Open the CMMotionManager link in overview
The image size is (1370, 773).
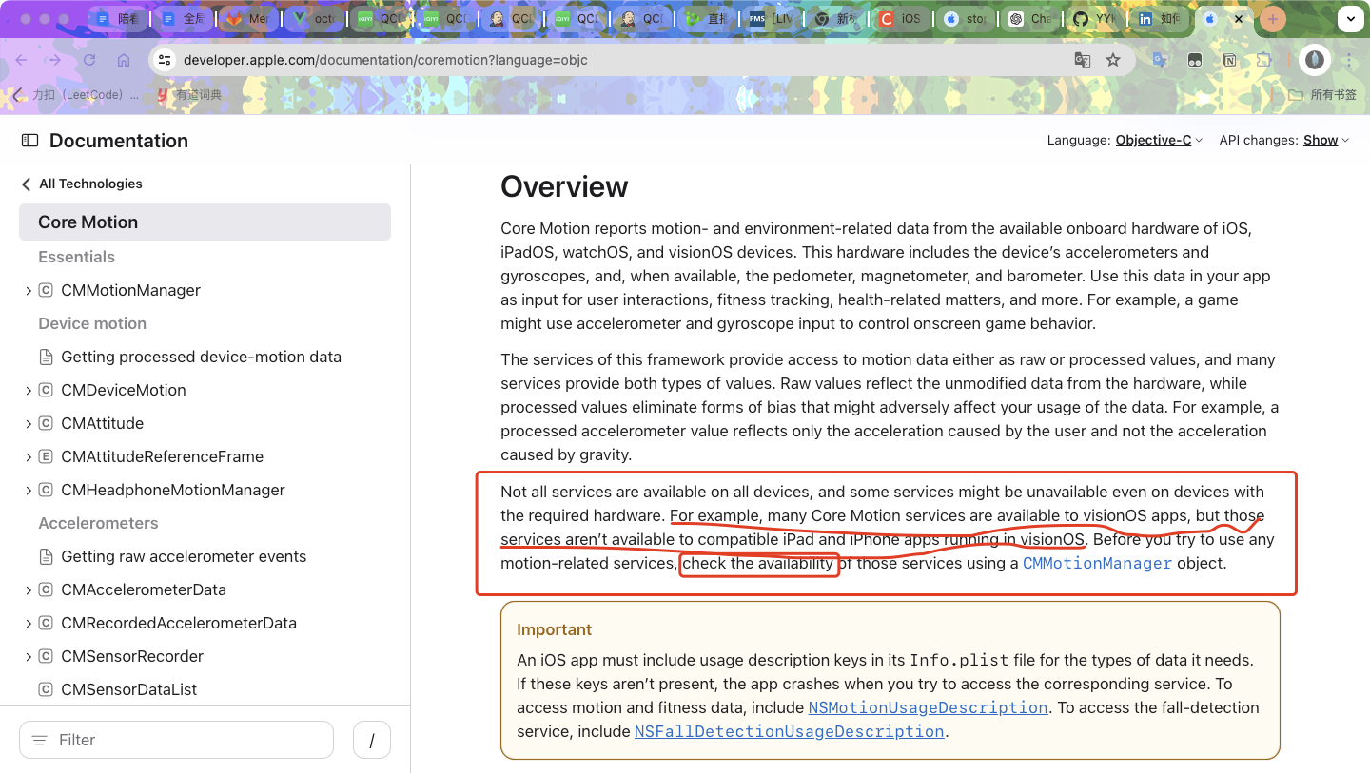click(x=1096, y=564)
